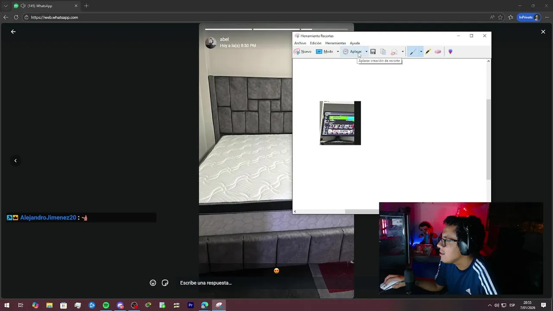Open a new browser tab
This screenshot has width=553, height=311.
click(x=86, y=6)
